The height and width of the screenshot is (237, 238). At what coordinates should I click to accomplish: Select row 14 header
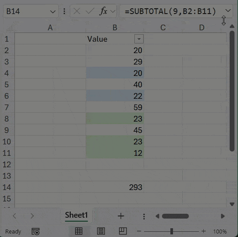pyautogui.click(x=7, y=187)
